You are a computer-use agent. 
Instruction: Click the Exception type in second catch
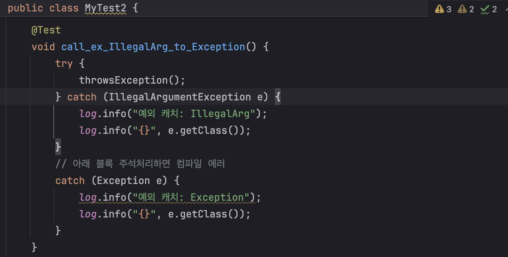point(123,181)
